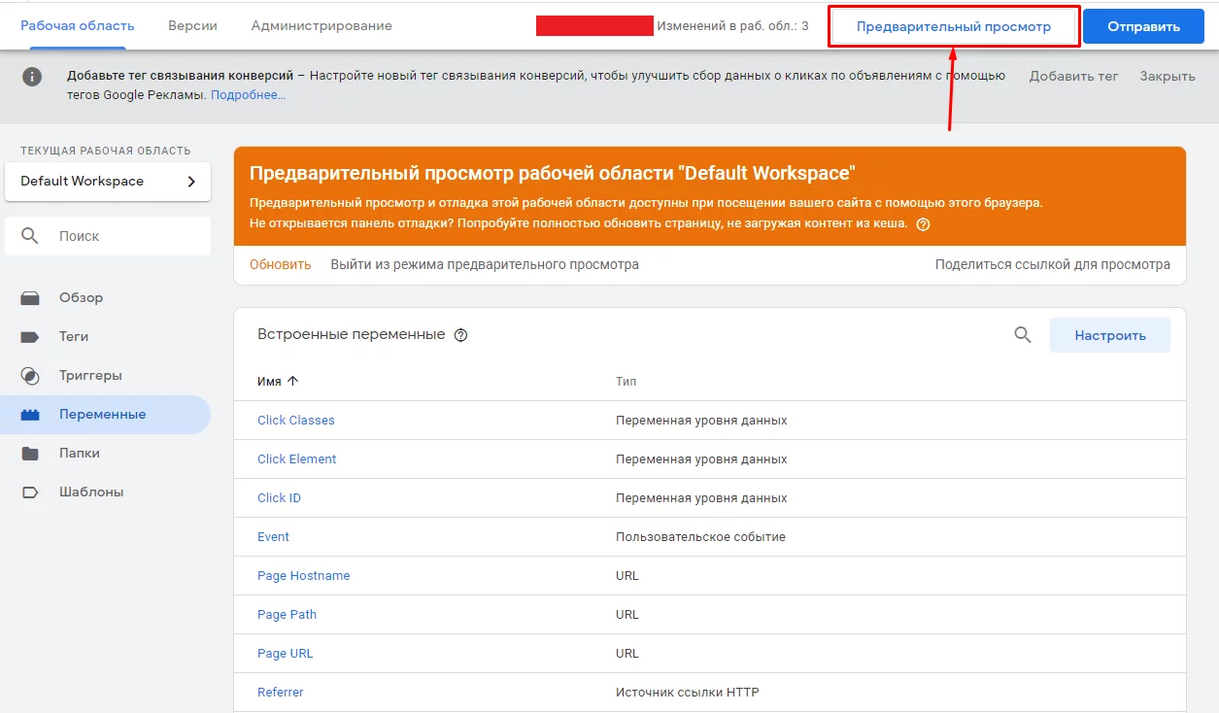Switch to the Версии tab

(x=192, y=26)
